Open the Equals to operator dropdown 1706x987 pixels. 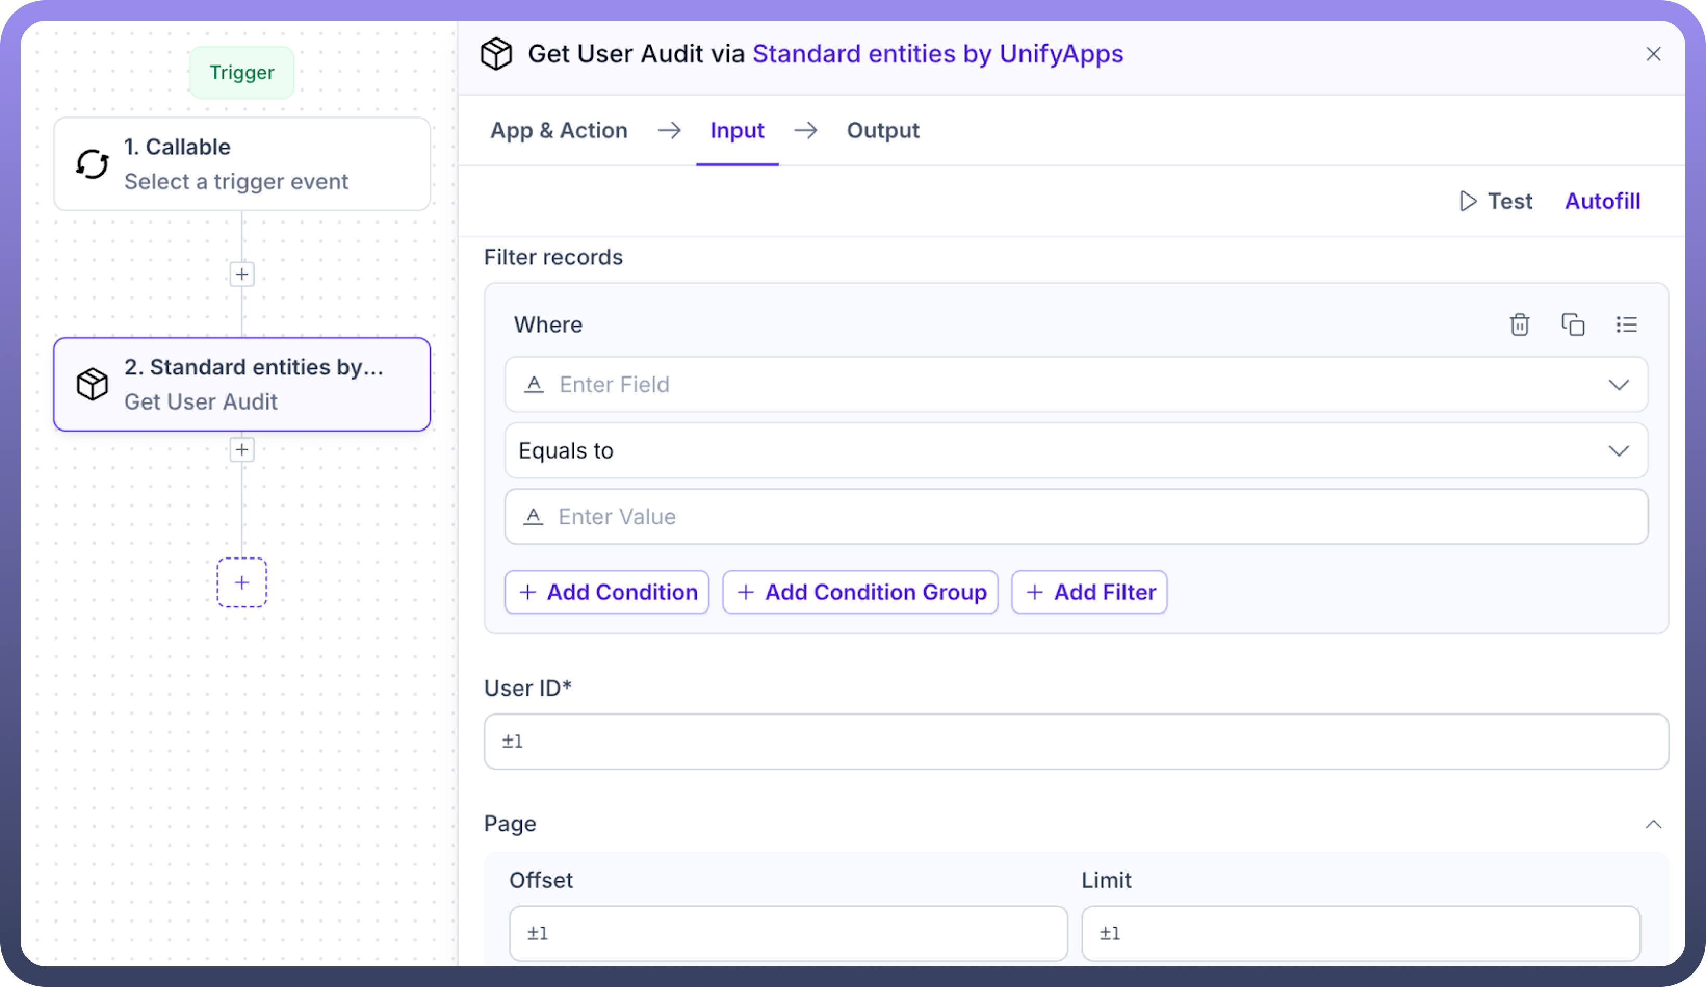coord(1618,451)
